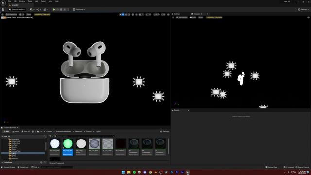The width and height of the screenshot is (311, 175).
Task: Open the Cmd console type dropdown
Action: tap(35, 167)
